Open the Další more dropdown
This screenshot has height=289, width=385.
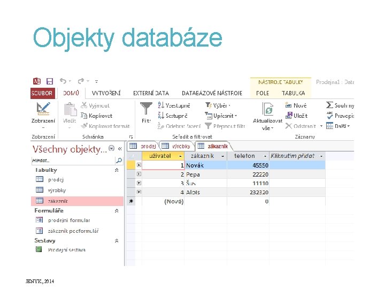(x=338, y=126)
